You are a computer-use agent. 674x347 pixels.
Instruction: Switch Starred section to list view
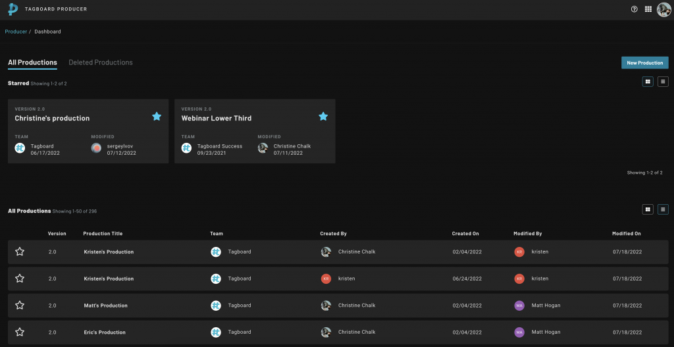tap(663, 82)
